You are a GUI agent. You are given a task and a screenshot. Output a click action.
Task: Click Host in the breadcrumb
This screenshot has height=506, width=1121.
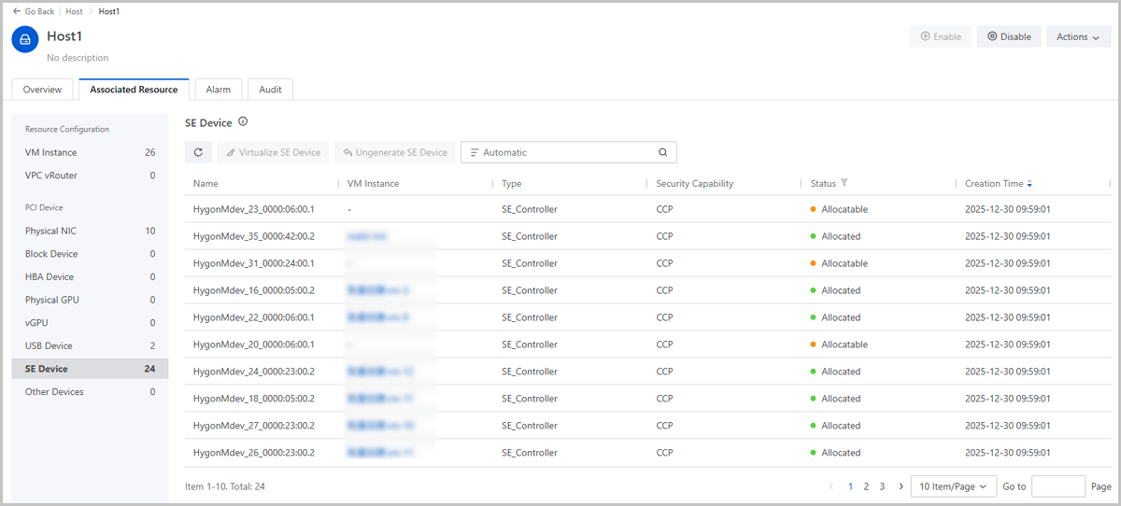click(x=74, y=11)
